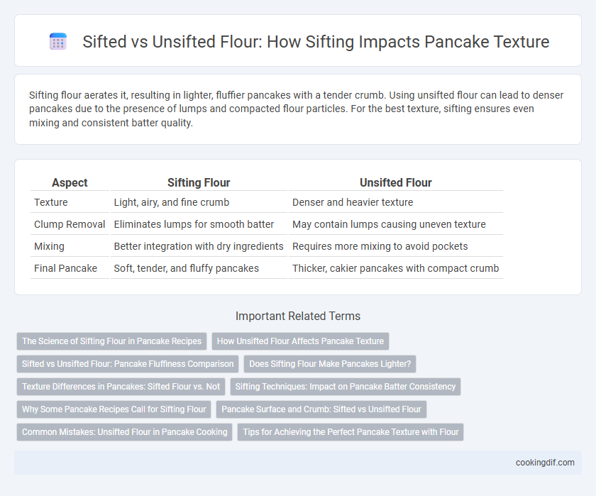Select the 'Light, airy, and fine crumb' cell
The height and width of the screenshot is (496, 596).
[x=172, y=202]
